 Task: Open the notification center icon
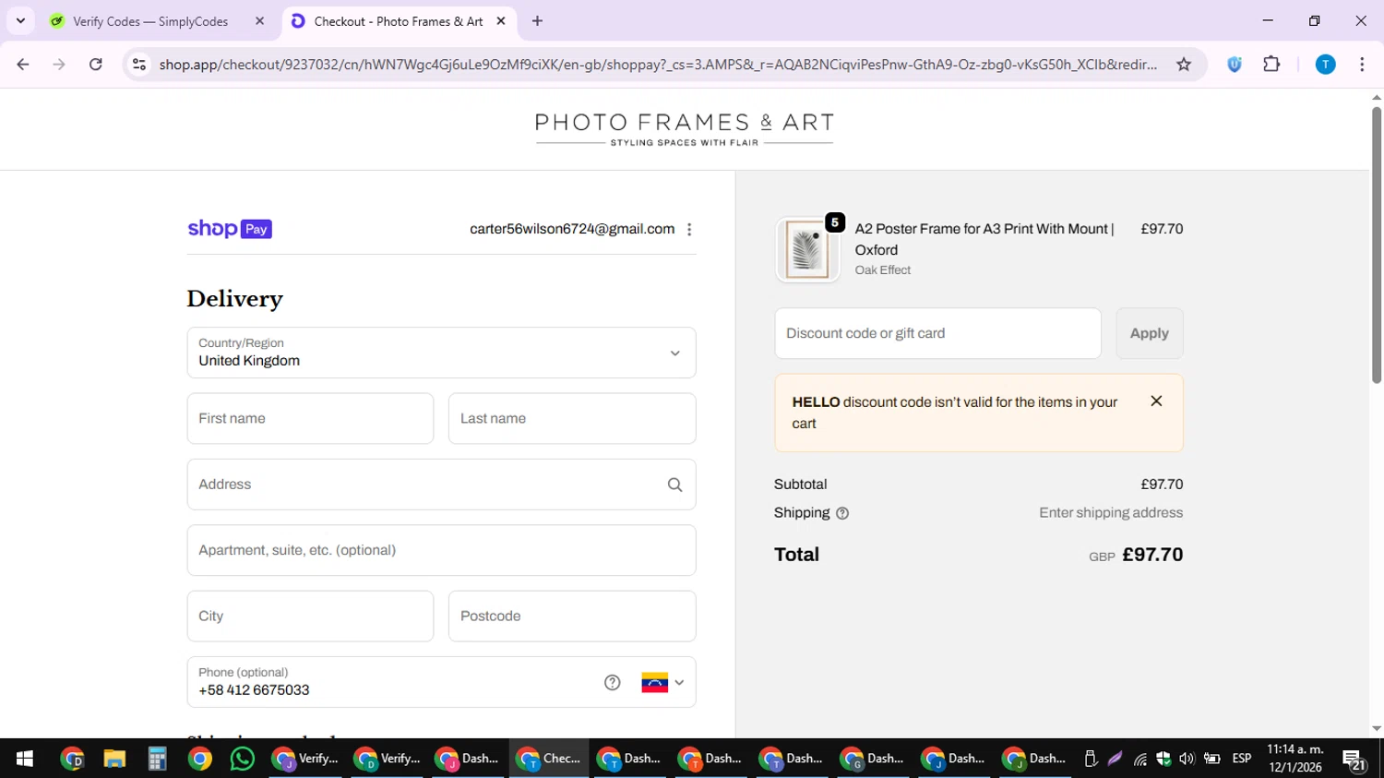click(1354, 760)
